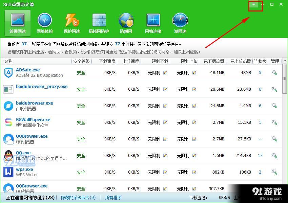Open manage wrench for SGWallPaper.exe

tap(274, 122)
